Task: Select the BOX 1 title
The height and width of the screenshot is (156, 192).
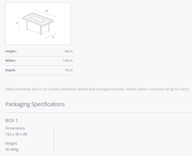Action: click(x=12, y=121)
